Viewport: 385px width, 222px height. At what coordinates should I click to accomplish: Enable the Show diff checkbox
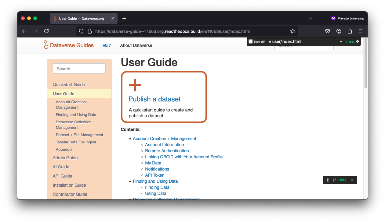point(251,41)
